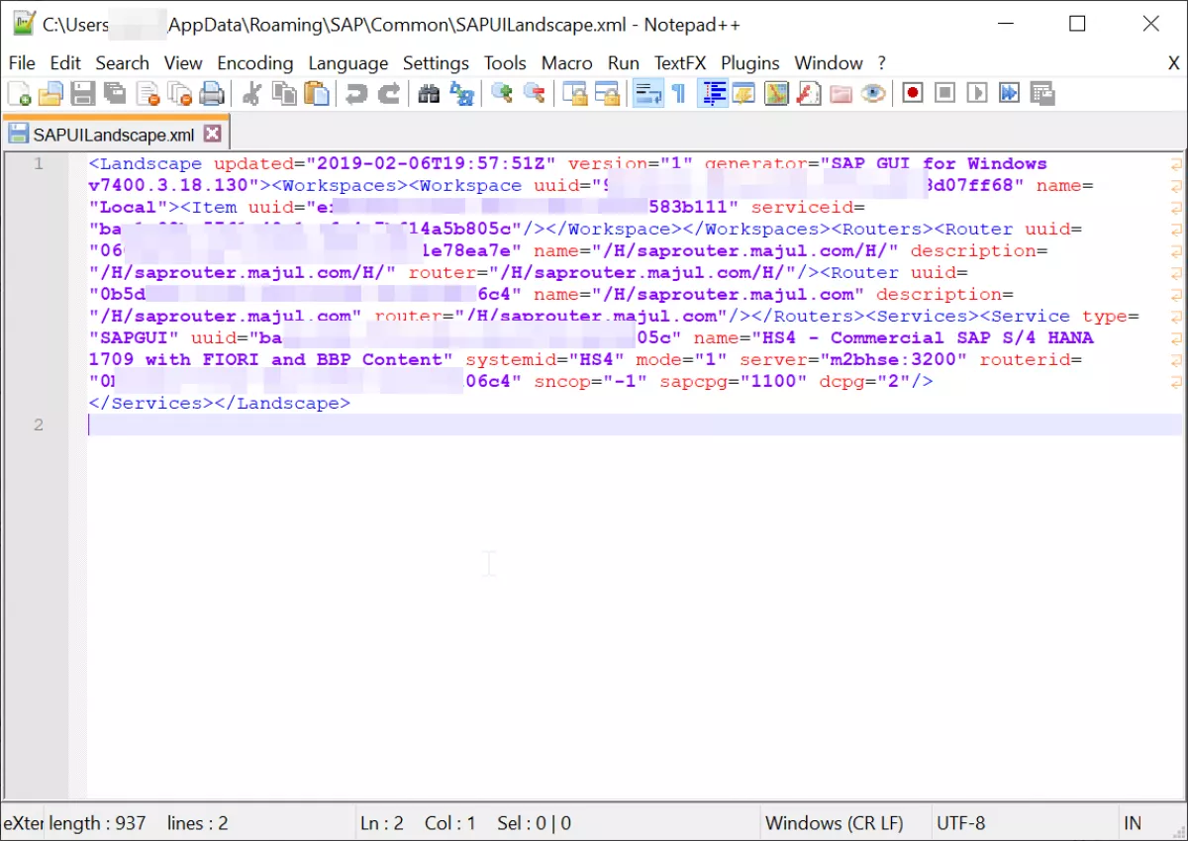
Task: Open the File menu
Action: tap(22, 63)
